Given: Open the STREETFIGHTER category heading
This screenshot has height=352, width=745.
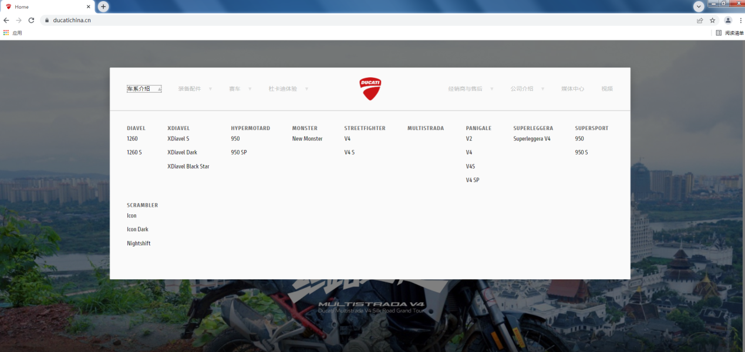Looking at the screenshot, I should (x=365, y=128).
